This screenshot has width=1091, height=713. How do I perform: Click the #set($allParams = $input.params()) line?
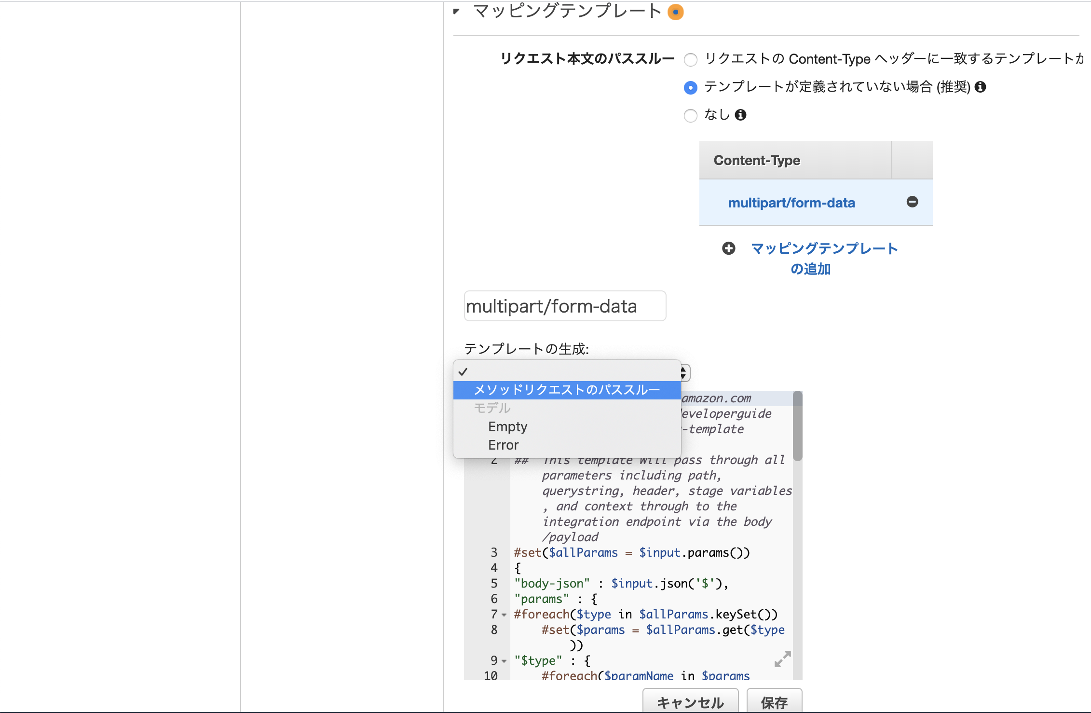632,553
